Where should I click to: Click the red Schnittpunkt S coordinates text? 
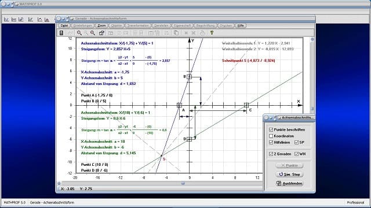point(249,61)
